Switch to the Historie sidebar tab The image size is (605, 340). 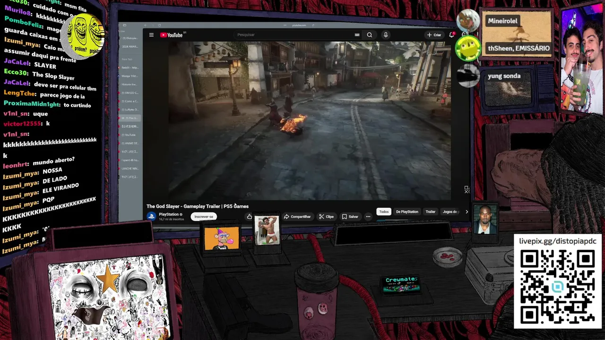tap(130, 85)
